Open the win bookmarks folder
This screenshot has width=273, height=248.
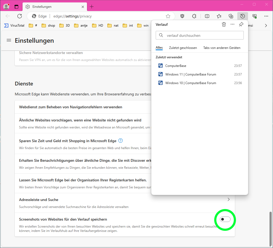143,26
